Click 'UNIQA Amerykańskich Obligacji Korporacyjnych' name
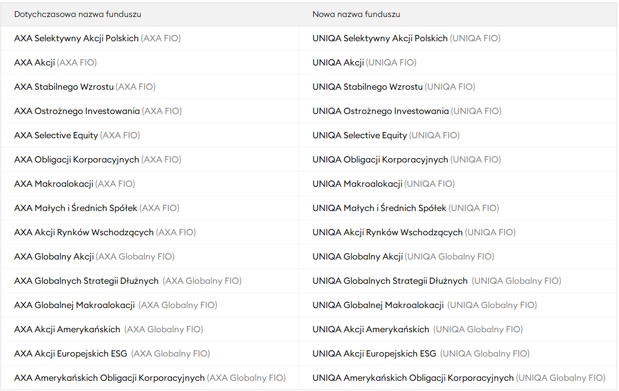This screenshot has height=391, width=619. 413,378
